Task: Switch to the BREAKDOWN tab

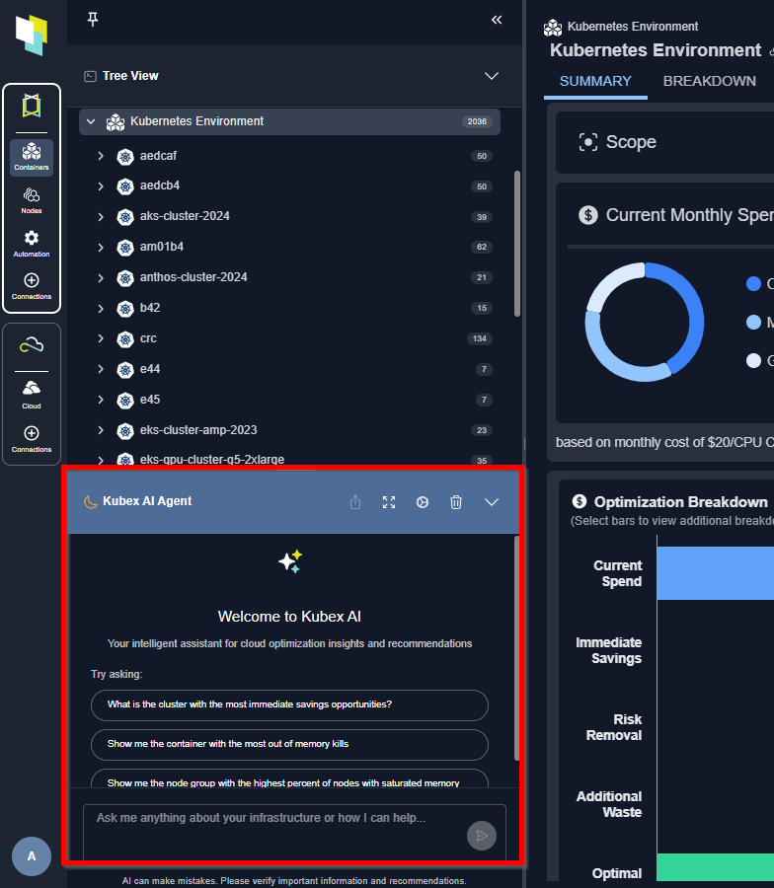Action: tap(710, 82)
